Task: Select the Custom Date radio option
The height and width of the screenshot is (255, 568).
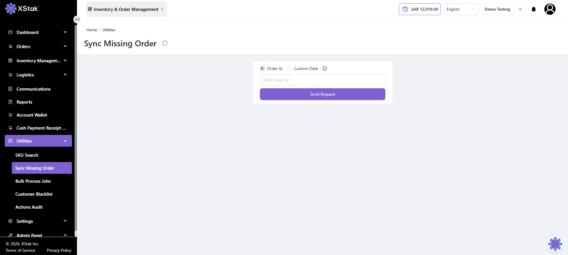Action: 289,68
